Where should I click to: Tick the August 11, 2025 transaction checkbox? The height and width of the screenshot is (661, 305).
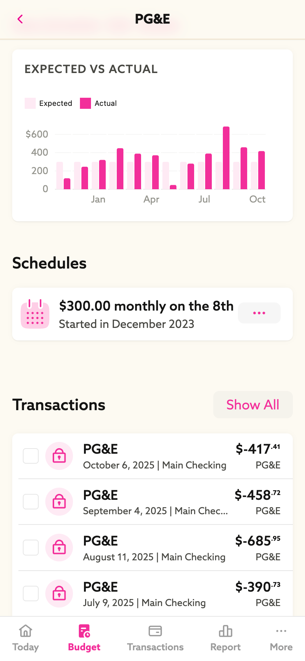[31, 548]
